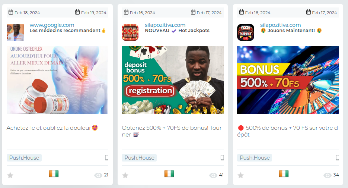Click the flag icon on roulette bonus card
348x188 pixels.
[x=284, y=173]
